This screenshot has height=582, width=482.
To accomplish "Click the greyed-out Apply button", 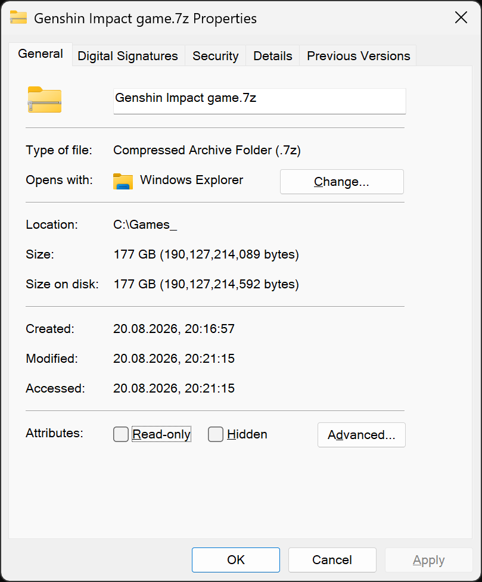I will pyautogui.click(x=428, y=560).
